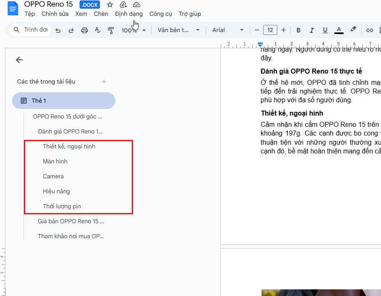
Task: Click the blue indent marker on ruler
Action: (x=260, y=44)
